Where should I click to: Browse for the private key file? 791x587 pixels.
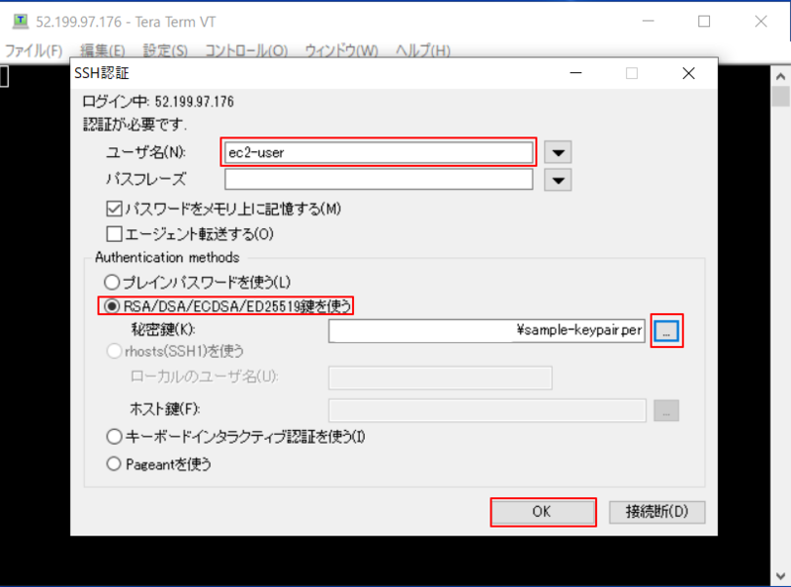[666, 331]
